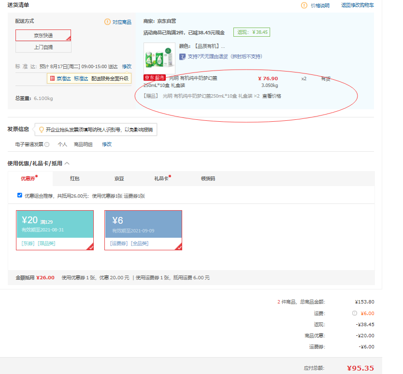
Task: Click 金额抵用 ¥26.00 text
Action: click(35, 278)
